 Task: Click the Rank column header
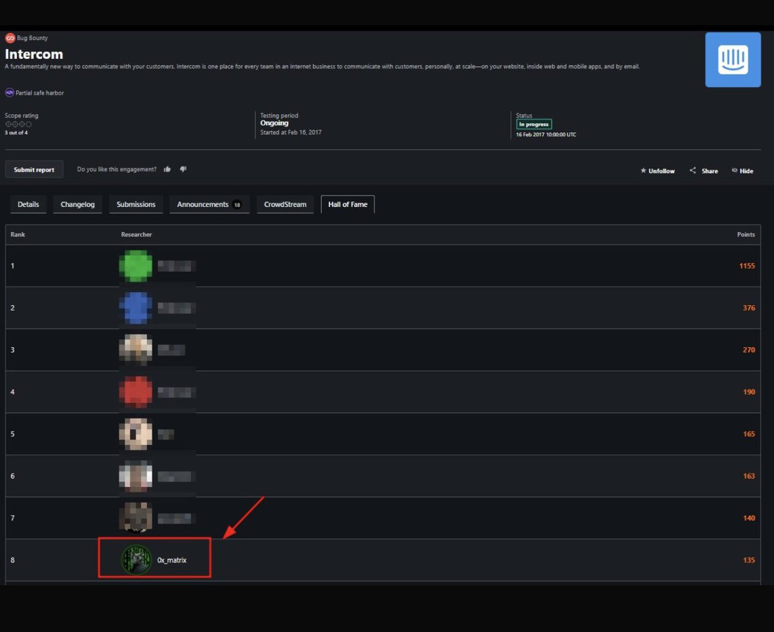17,235
